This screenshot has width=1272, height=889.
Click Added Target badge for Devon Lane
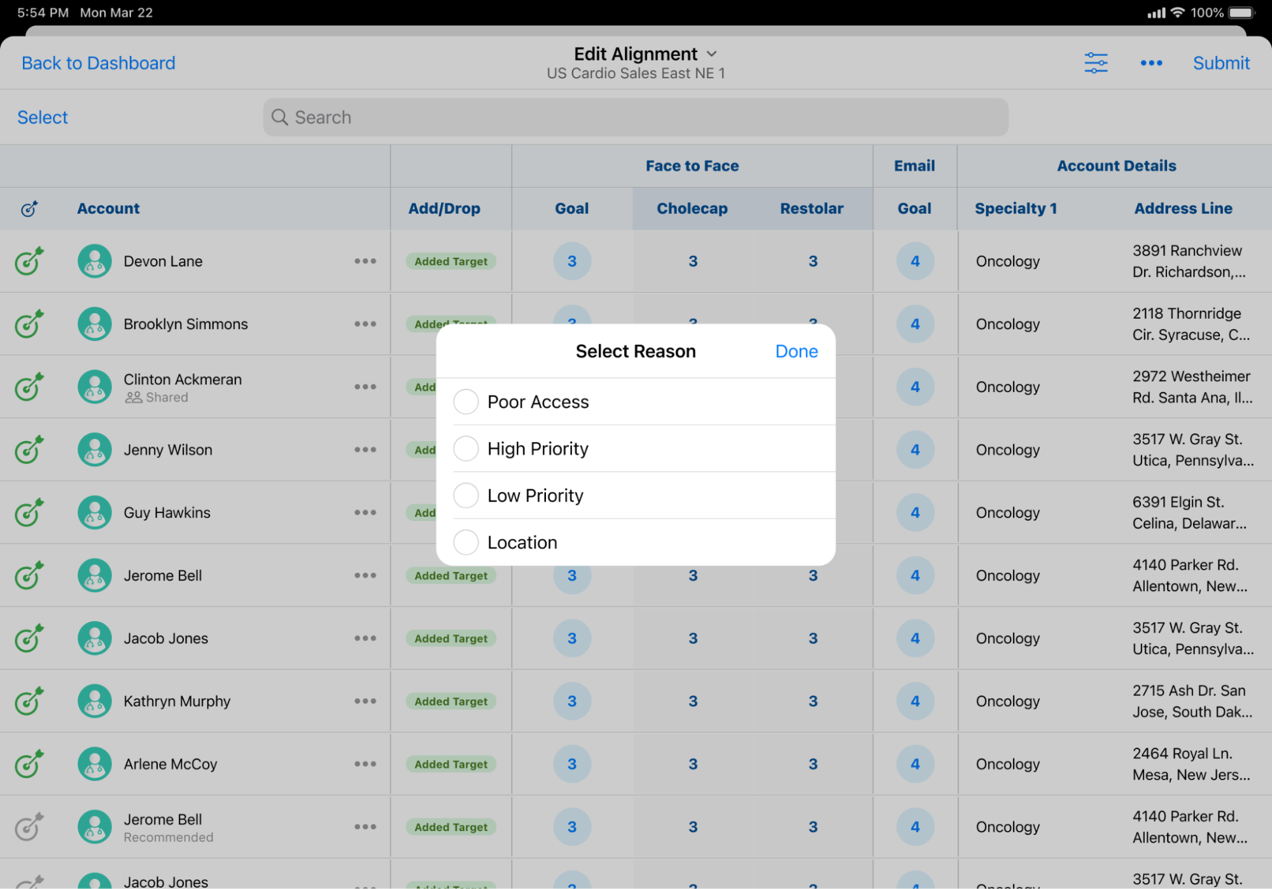click(451, 261)
